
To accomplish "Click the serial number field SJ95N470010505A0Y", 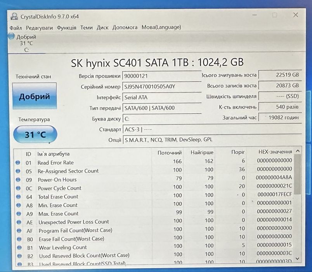I will [162, 87].
